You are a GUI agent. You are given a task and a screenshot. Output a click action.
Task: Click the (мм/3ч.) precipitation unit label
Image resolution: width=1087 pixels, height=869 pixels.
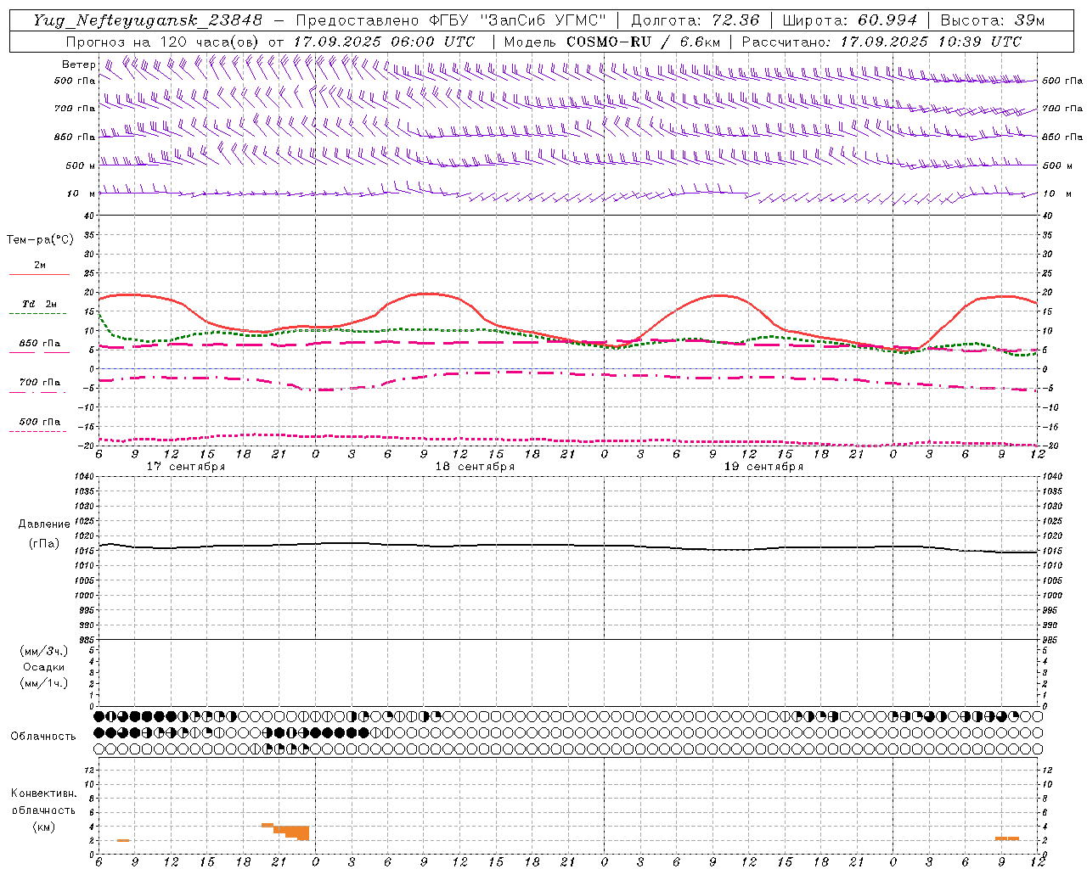(44, 652)
